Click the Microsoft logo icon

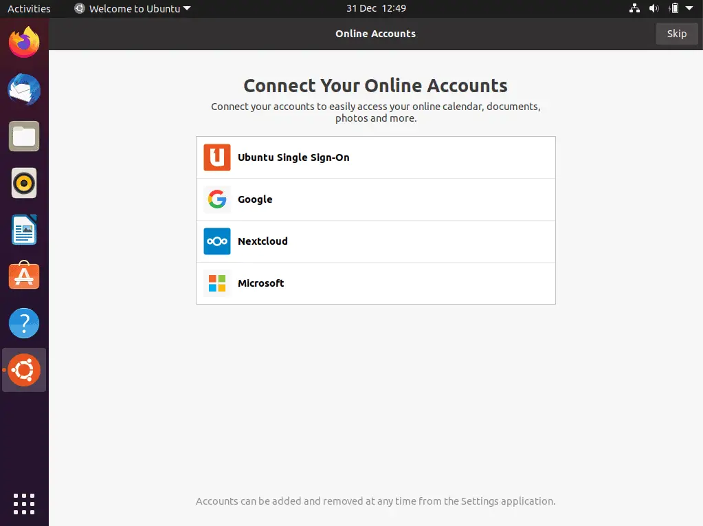coord(217,283)
